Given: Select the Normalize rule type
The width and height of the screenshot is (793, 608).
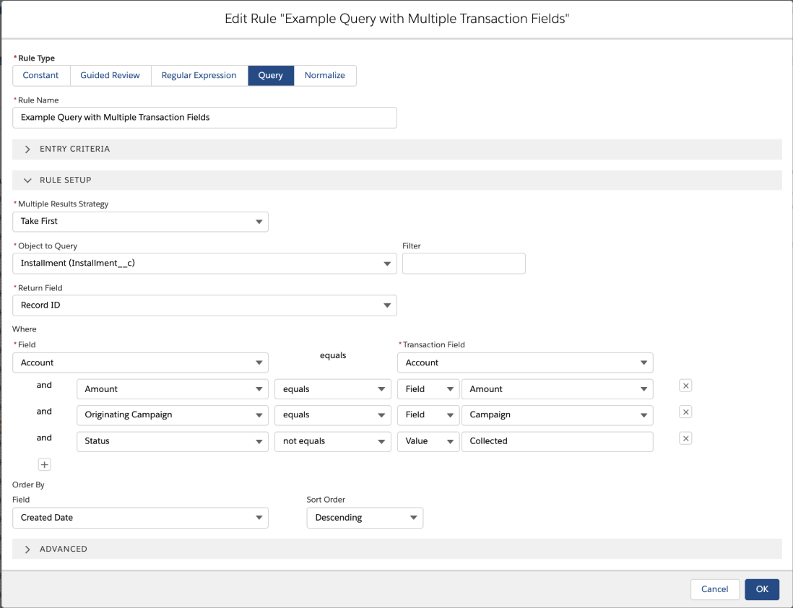Looking at the screenshot, I should (325, 75).
